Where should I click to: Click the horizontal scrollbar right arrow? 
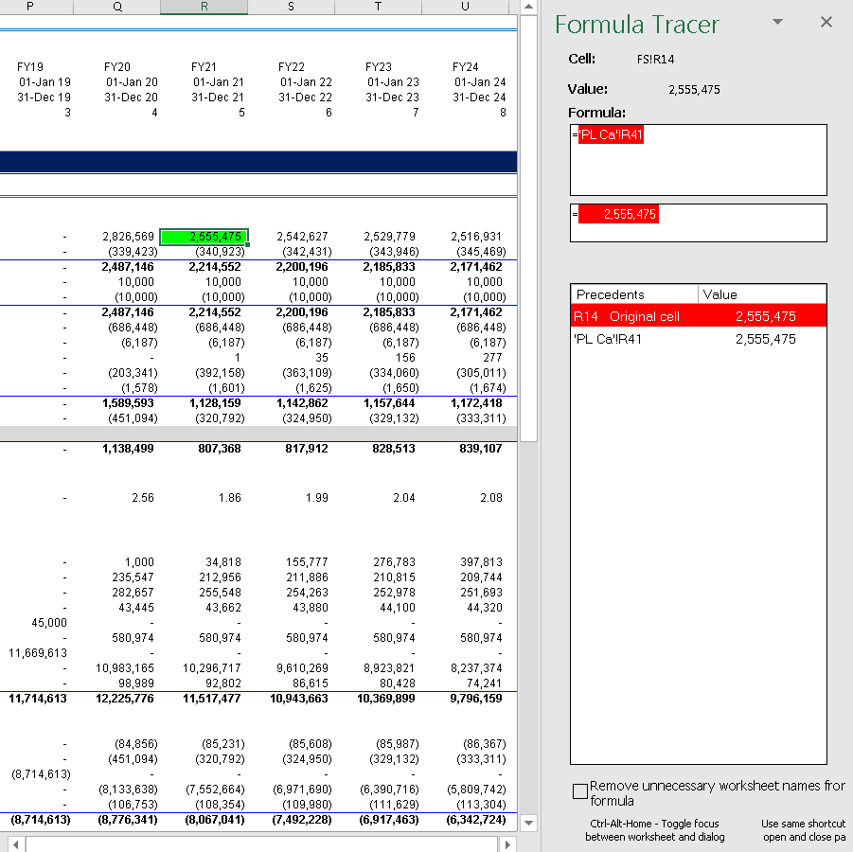click(x=507, y=843)
